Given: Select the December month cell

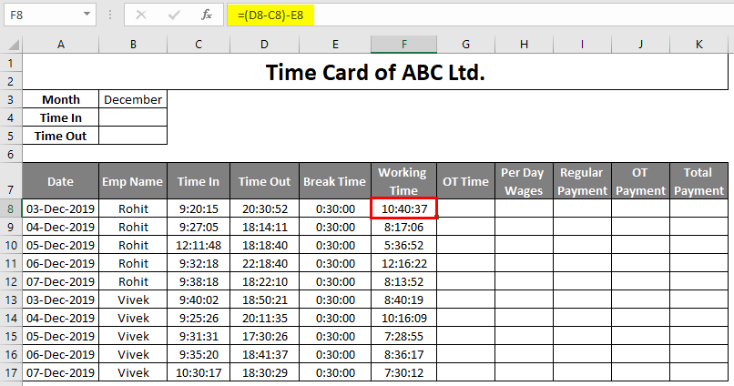Looking at the screenshot, I should coord(133,99).
